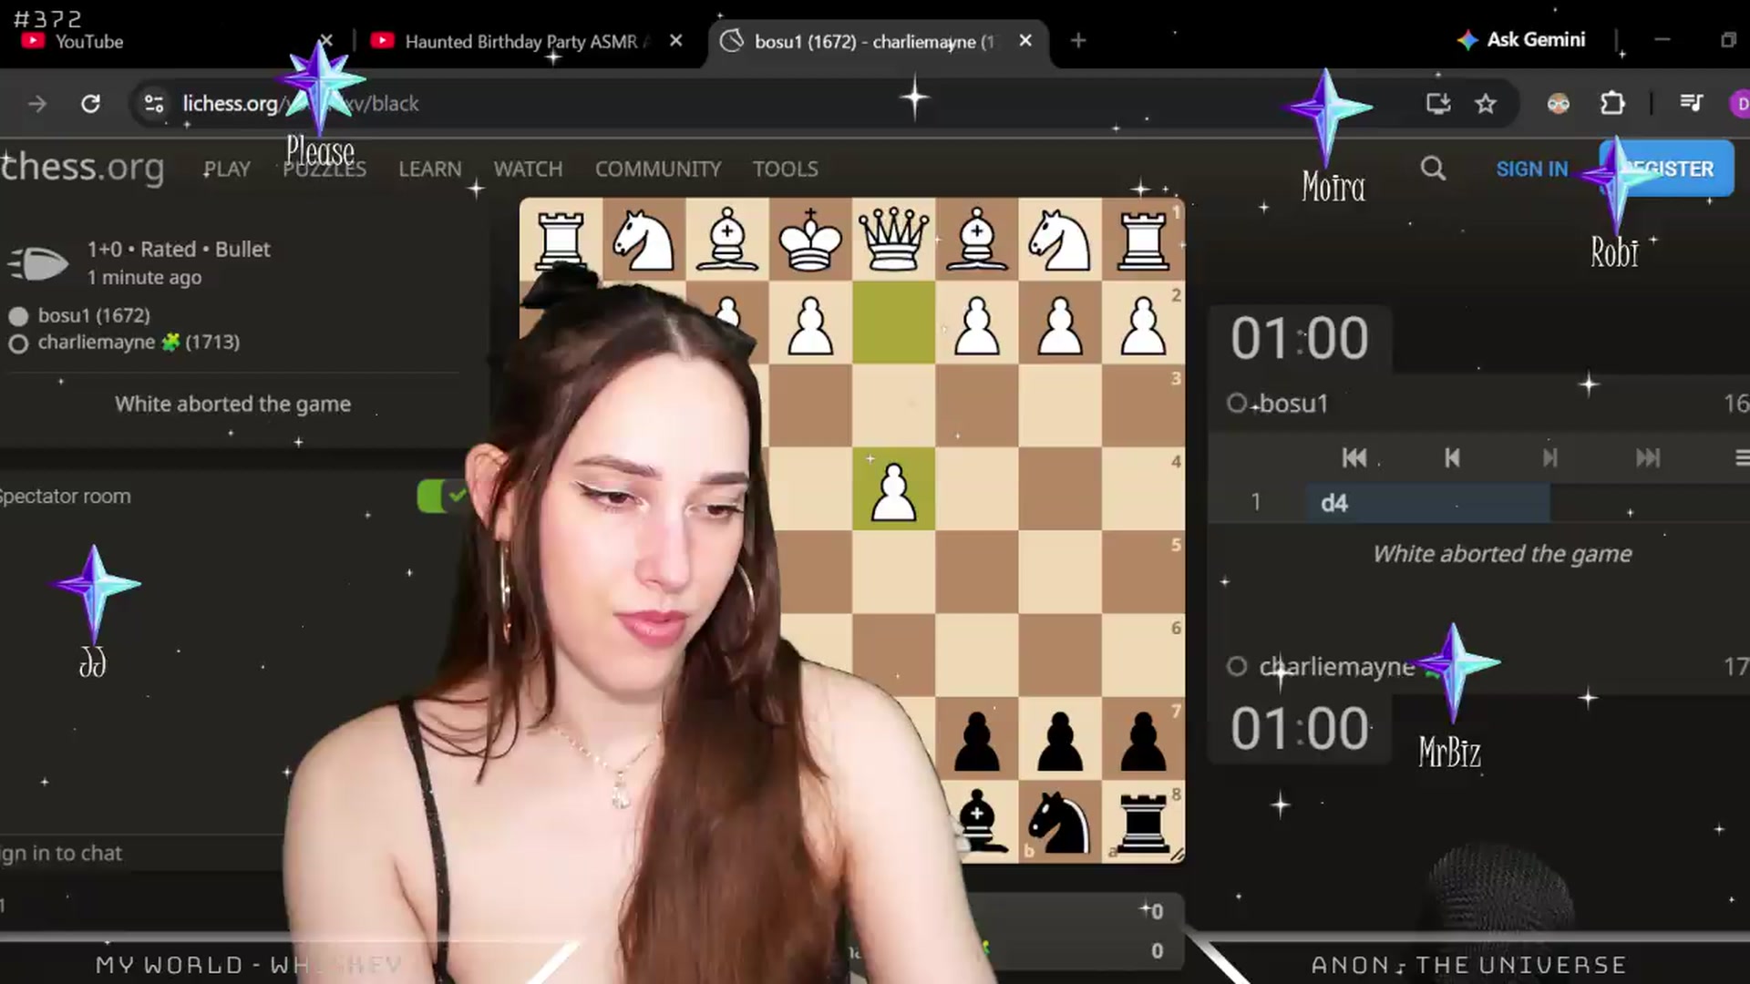
Task: Open a new browser tab
Action: 1078,41
